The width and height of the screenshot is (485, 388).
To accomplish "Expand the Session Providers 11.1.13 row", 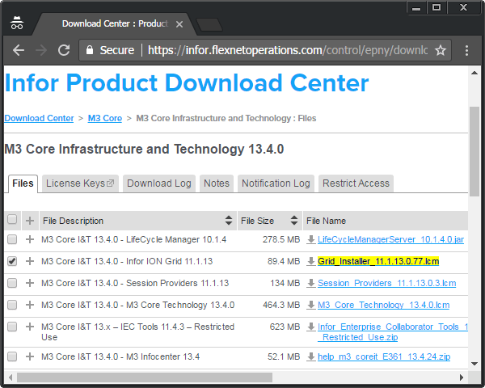I will 30,284.
